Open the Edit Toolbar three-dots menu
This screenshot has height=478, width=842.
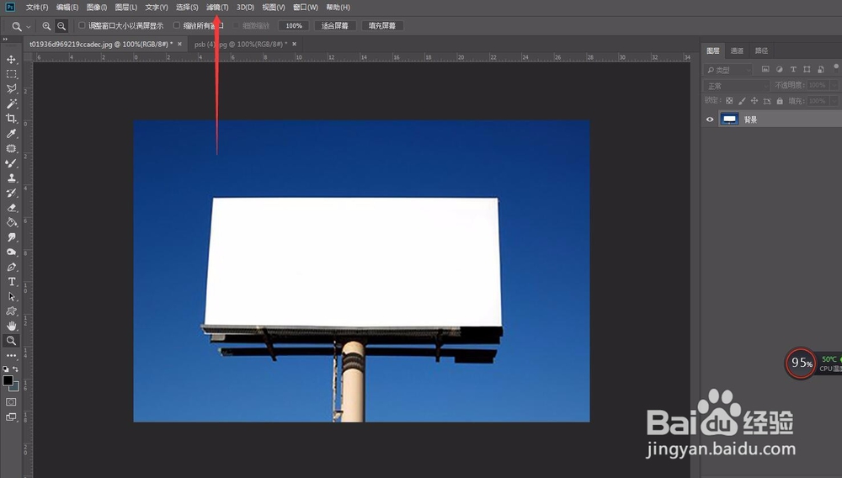11,355
